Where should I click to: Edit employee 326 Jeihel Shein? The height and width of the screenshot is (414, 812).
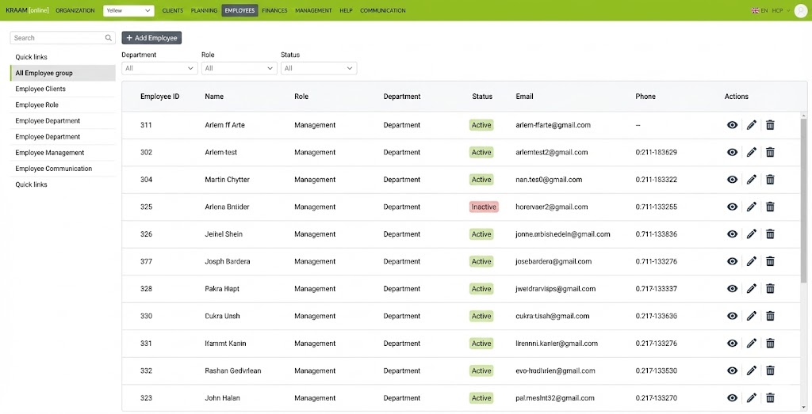751,234
